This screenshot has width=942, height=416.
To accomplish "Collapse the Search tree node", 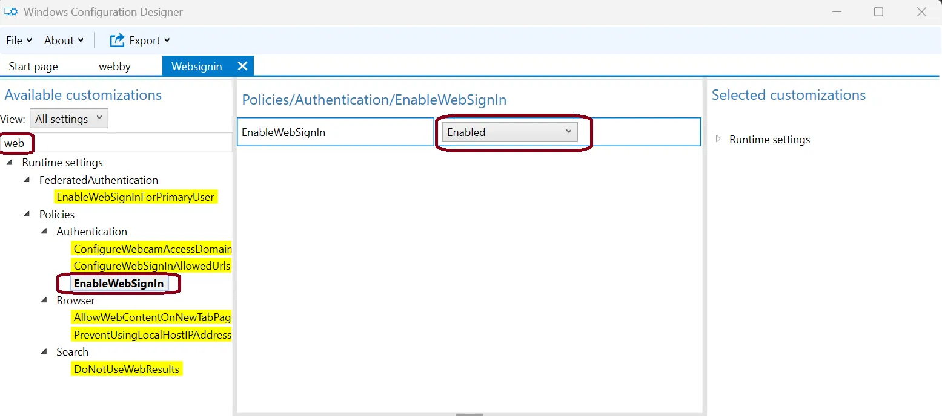I will (x=44, y=352).
